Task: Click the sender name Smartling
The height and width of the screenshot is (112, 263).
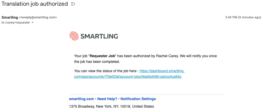Action: pos(10,17)
